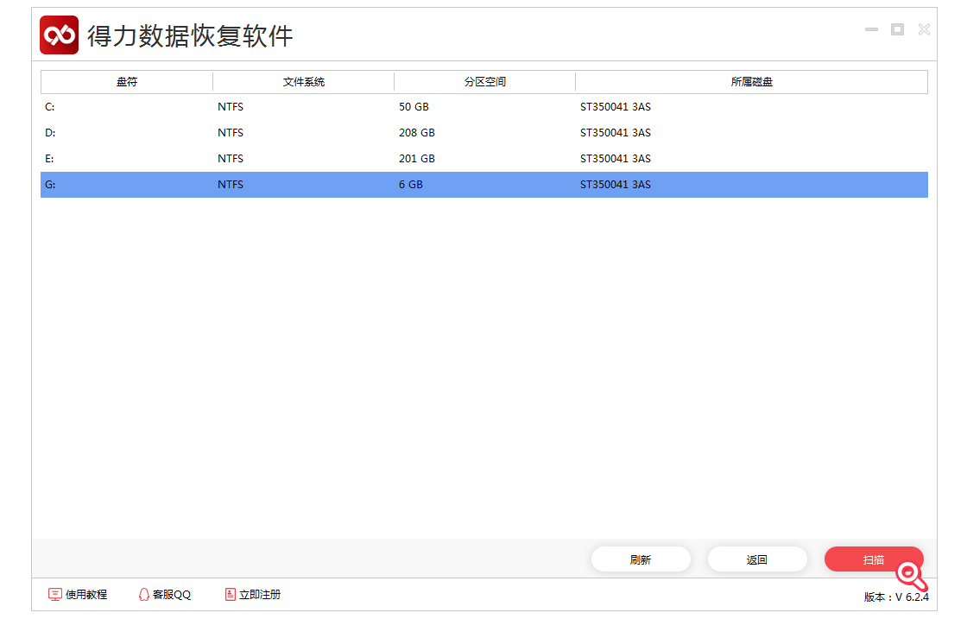
Task: Click NTFS in the D: row
Action: click(231, 133)
